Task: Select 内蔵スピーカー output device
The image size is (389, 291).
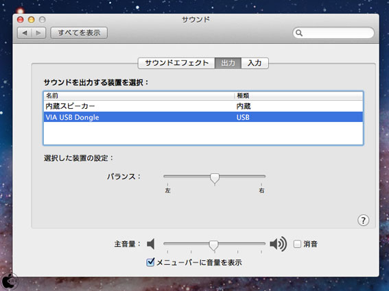Action: pos(203,106)
